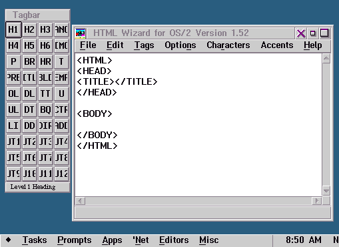The width and height of the screenshot is (339, 247).
Task: Add a line break using BR
Action: [29, 61]
